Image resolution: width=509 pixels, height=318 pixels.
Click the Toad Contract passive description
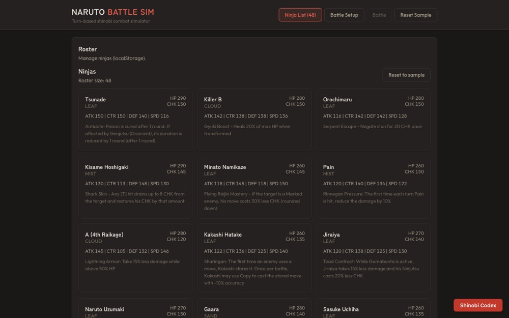(x=371, y=268)
